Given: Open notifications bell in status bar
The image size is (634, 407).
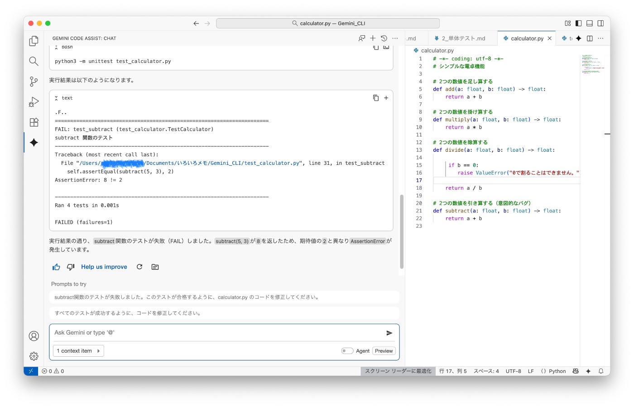Looking at the screenshot, I should (x=601, y=371).
